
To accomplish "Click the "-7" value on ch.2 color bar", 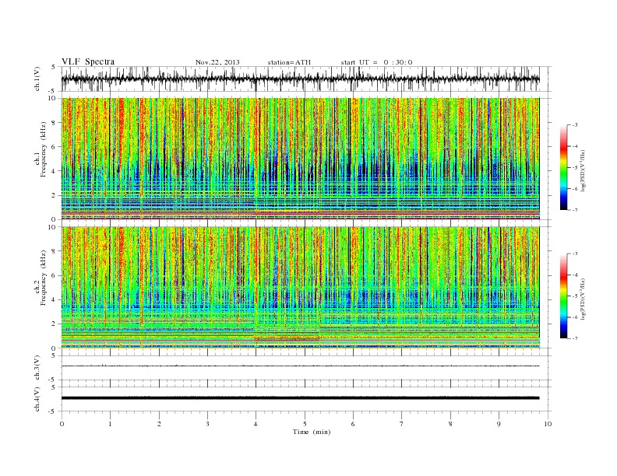I will pos(575,338).
